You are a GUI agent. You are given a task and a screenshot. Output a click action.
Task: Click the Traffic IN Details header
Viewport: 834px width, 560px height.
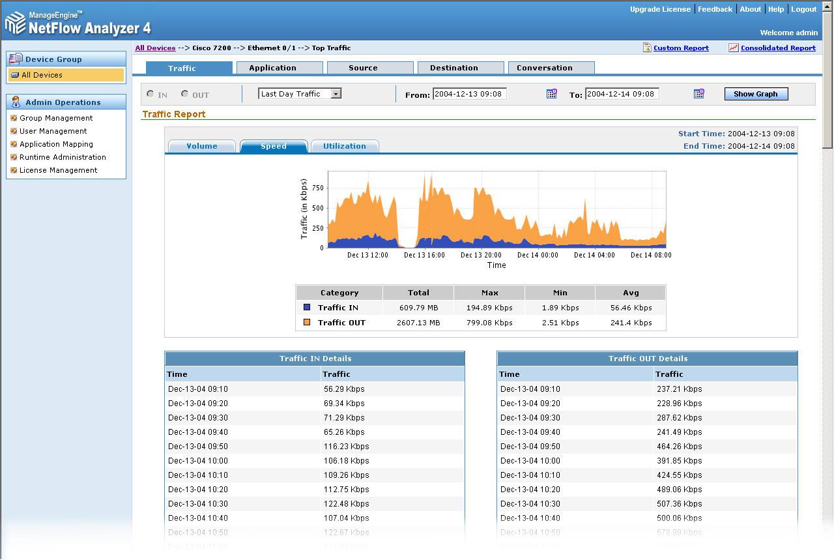tap(315, 359)
